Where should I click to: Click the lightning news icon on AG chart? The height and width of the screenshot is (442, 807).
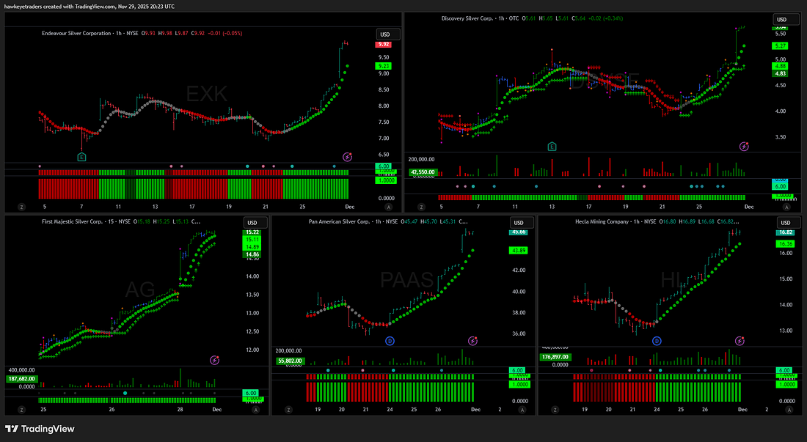[215, 361]
